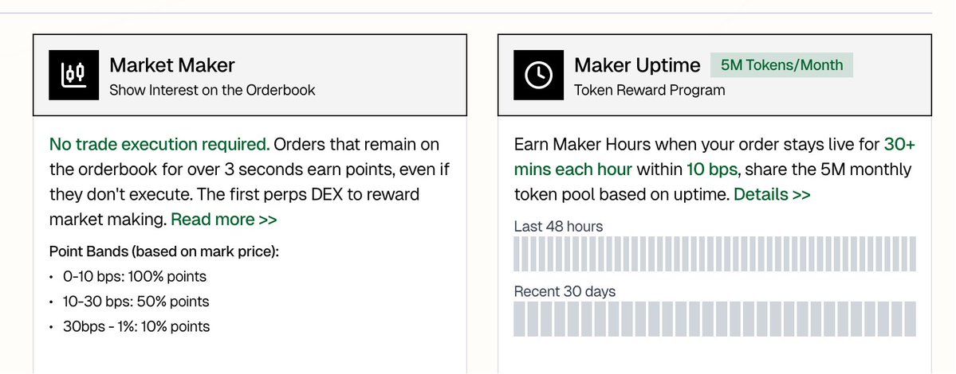Click last bar in Last 48 hours chart
The image size is (956, 374).
pyautogui.click(x=911, y=254)
